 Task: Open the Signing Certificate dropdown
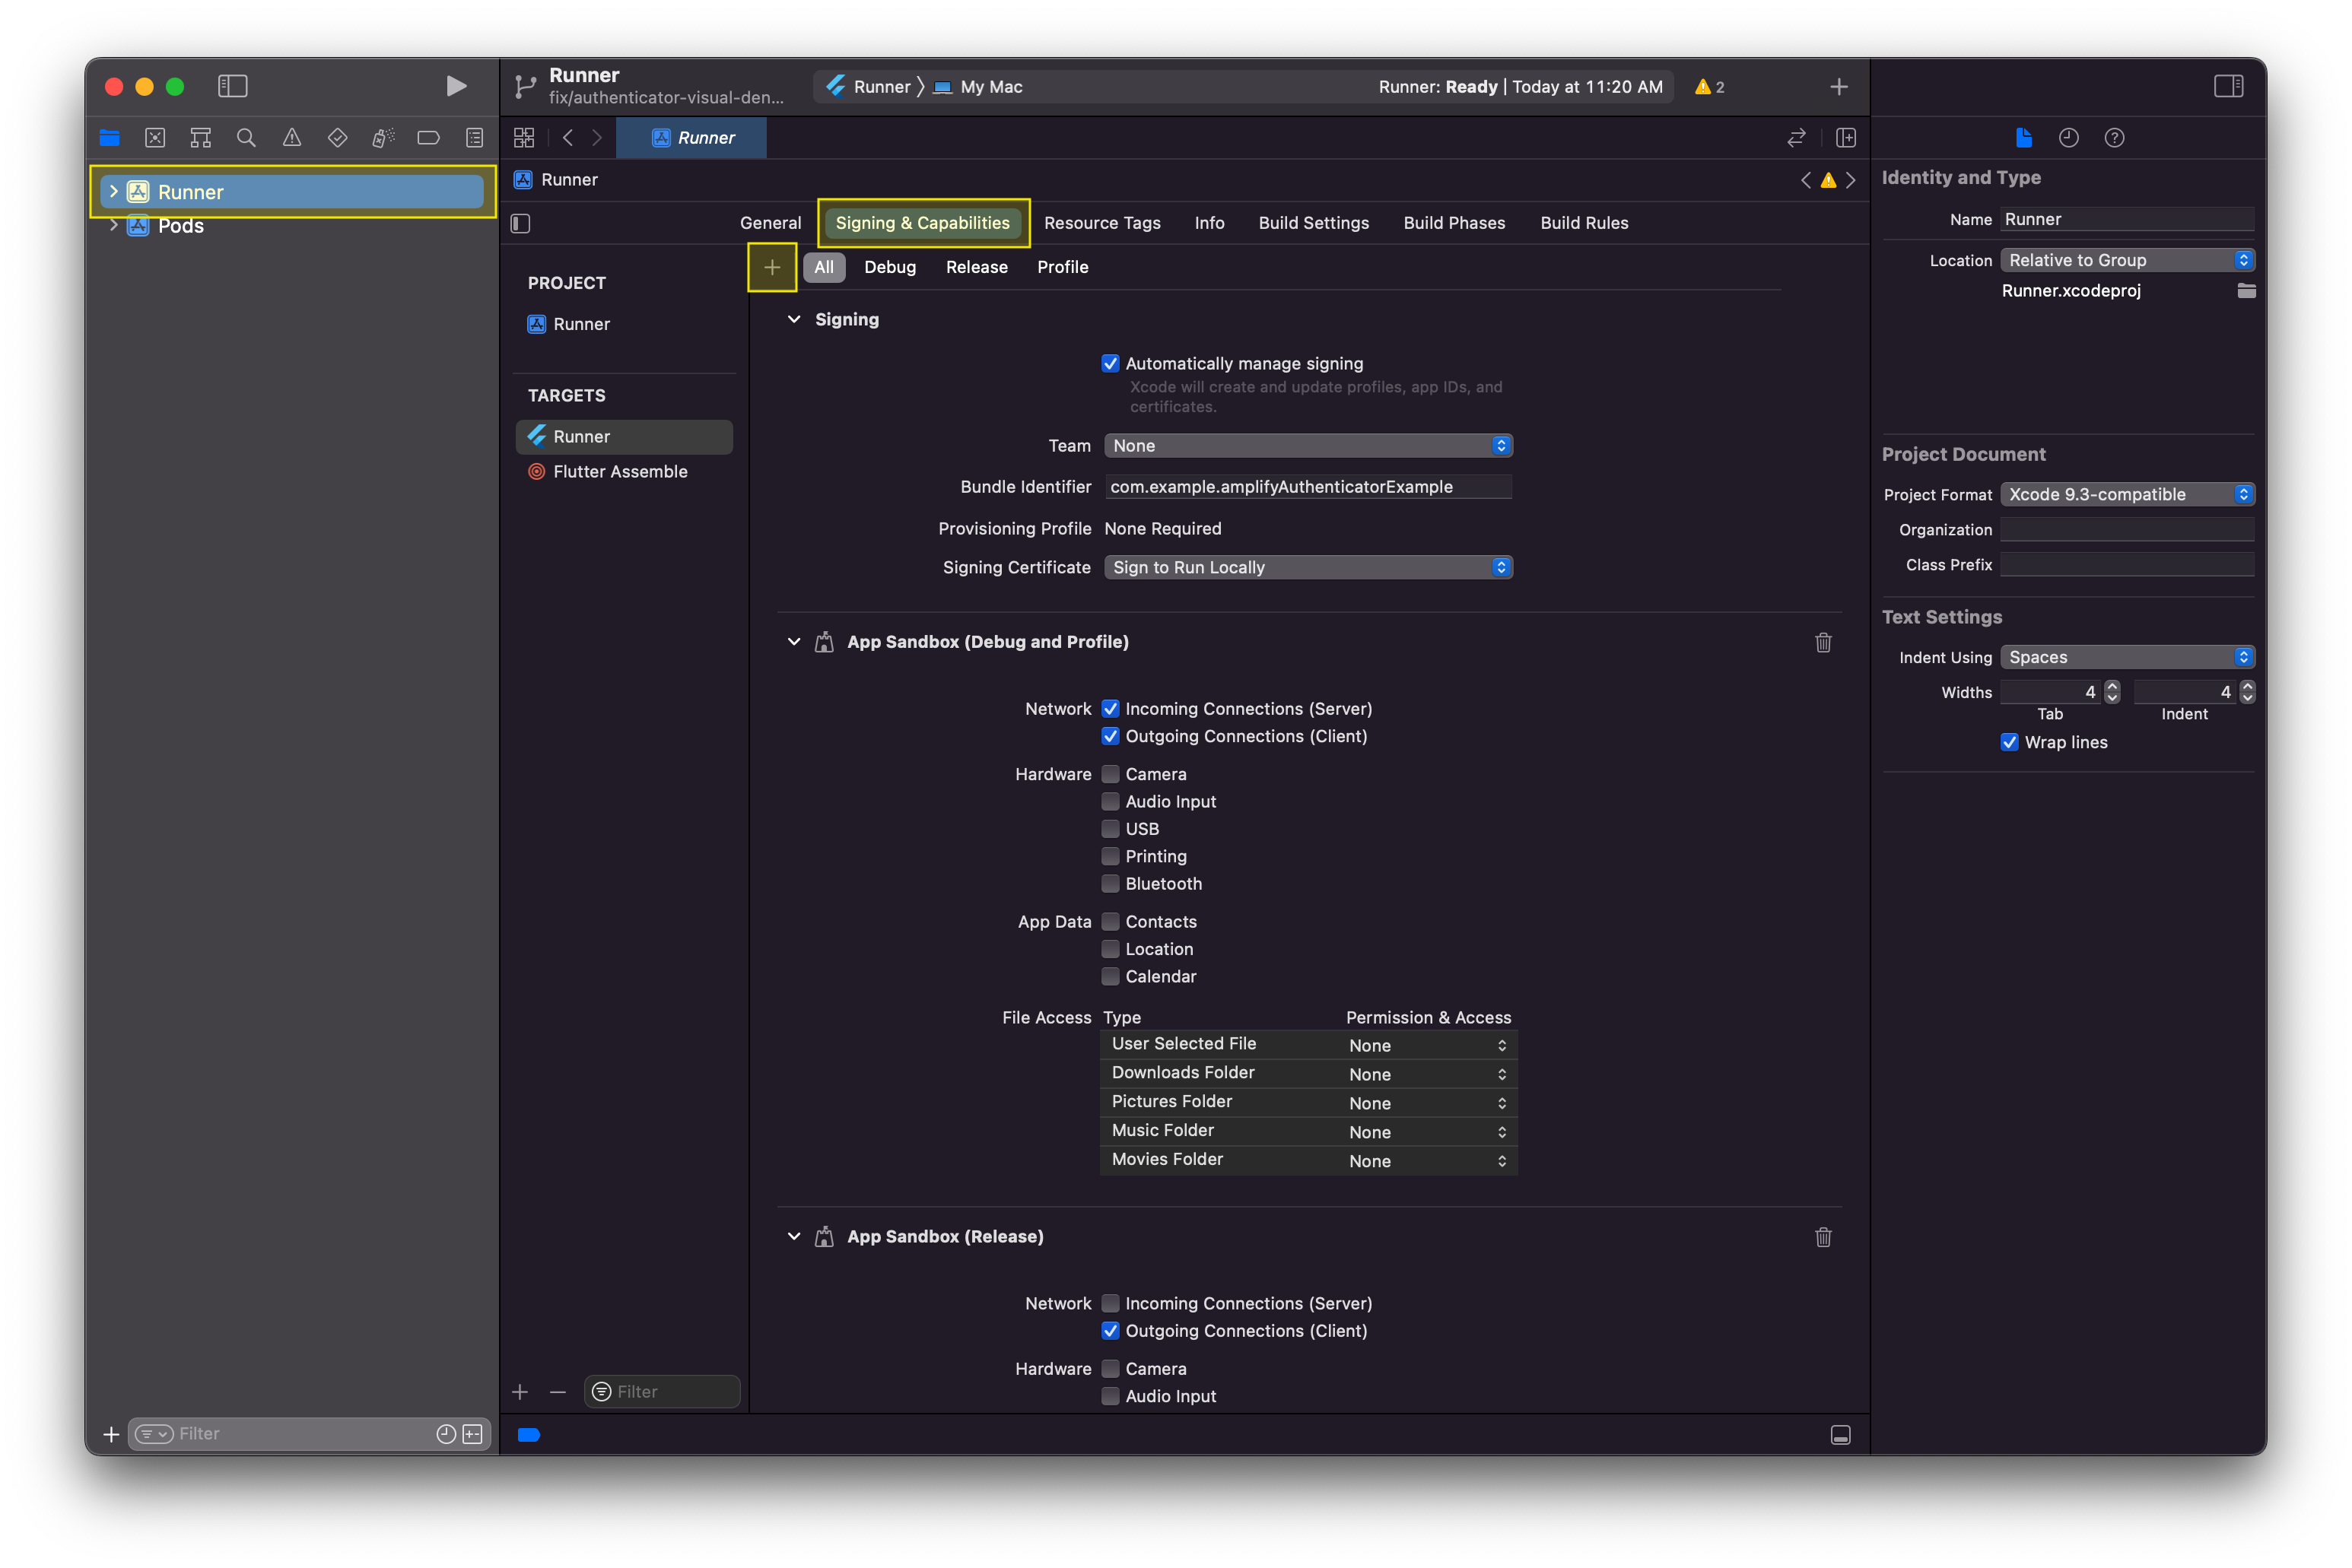[1308, 568]
